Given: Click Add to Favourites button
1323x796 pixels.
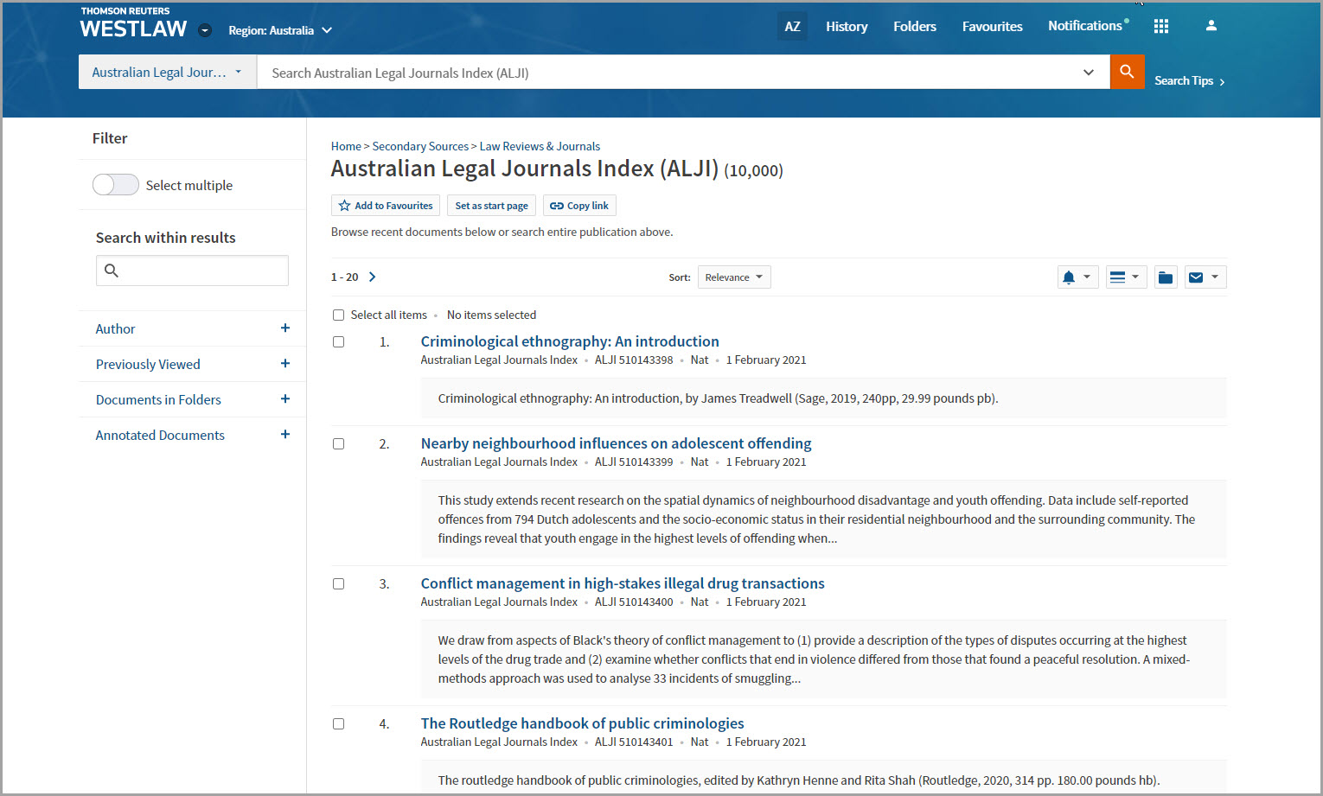Looking at the screenshot, I should click(386, 206).
